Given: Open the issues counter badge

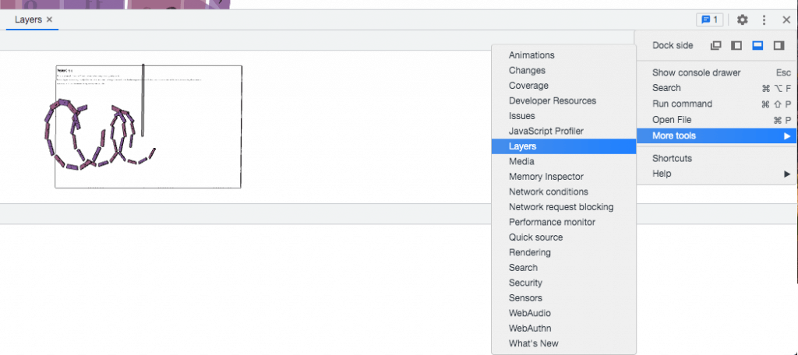Looking at the screenshot, I should [x=709, y=19].
